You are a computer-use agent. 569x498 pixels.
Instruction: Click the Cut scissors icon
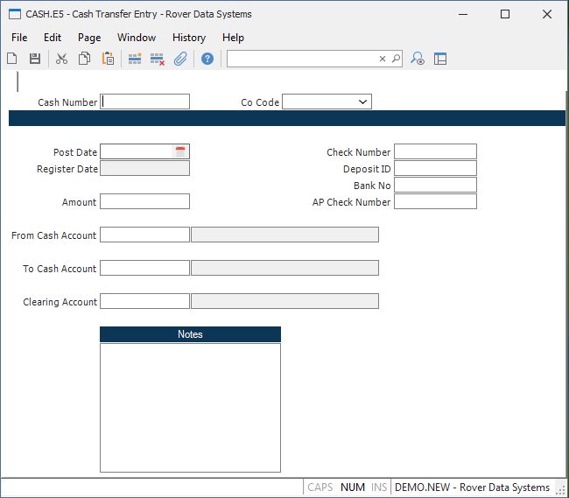tap(61, 59)
